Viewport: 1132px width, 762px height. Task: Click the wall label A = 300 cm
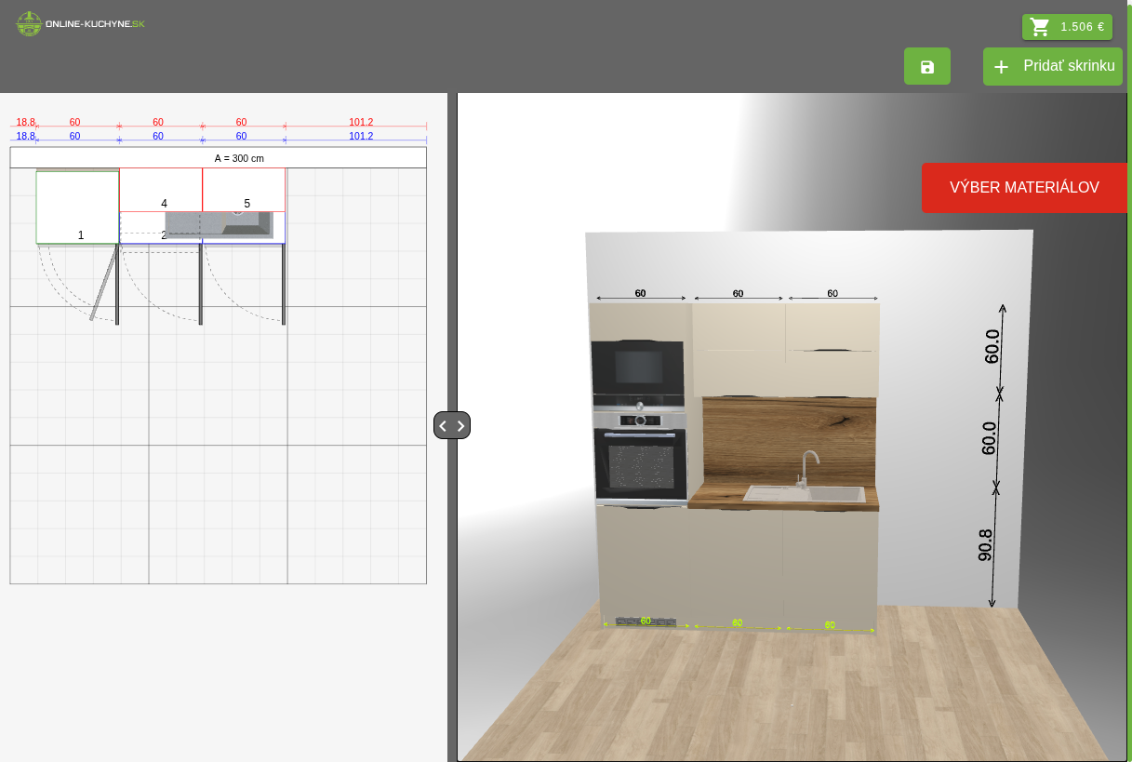point(239,158)
